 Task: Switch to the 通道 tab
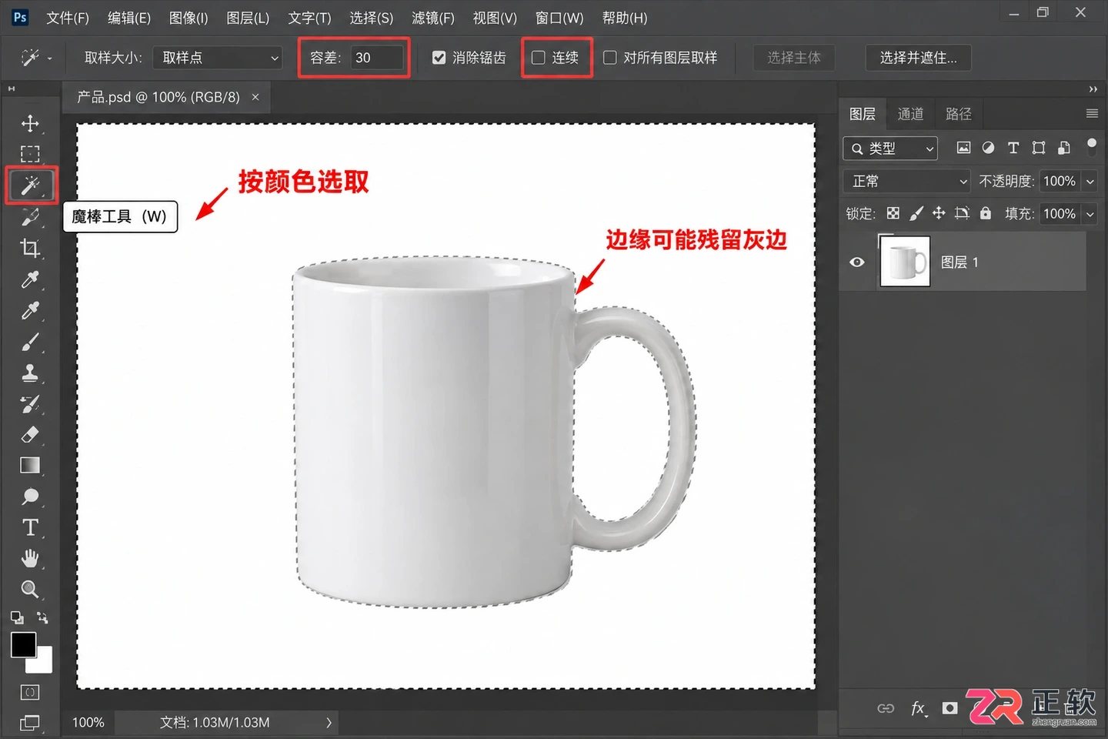point(910,114)
